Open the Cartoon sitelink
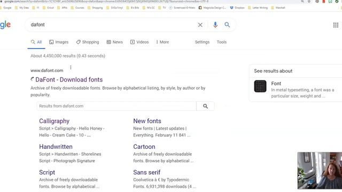 click(144, 147)
